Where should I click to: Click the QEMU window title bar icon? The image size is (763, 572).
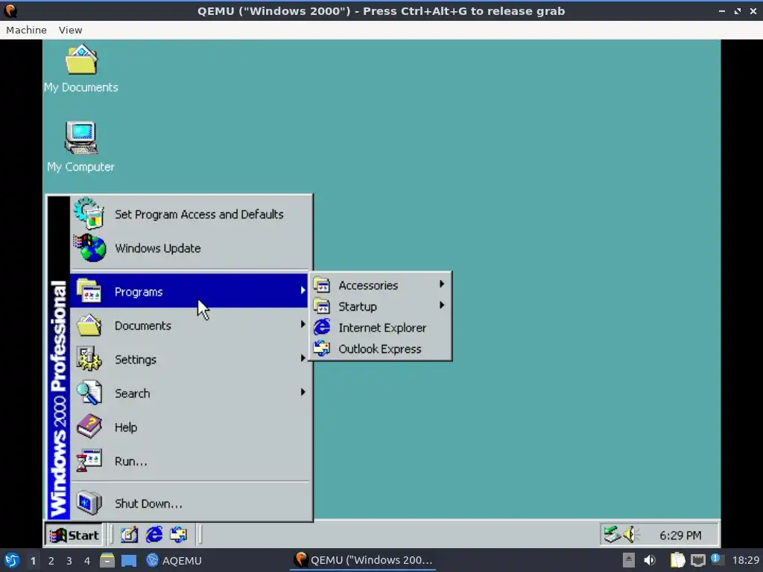[10, 10]
